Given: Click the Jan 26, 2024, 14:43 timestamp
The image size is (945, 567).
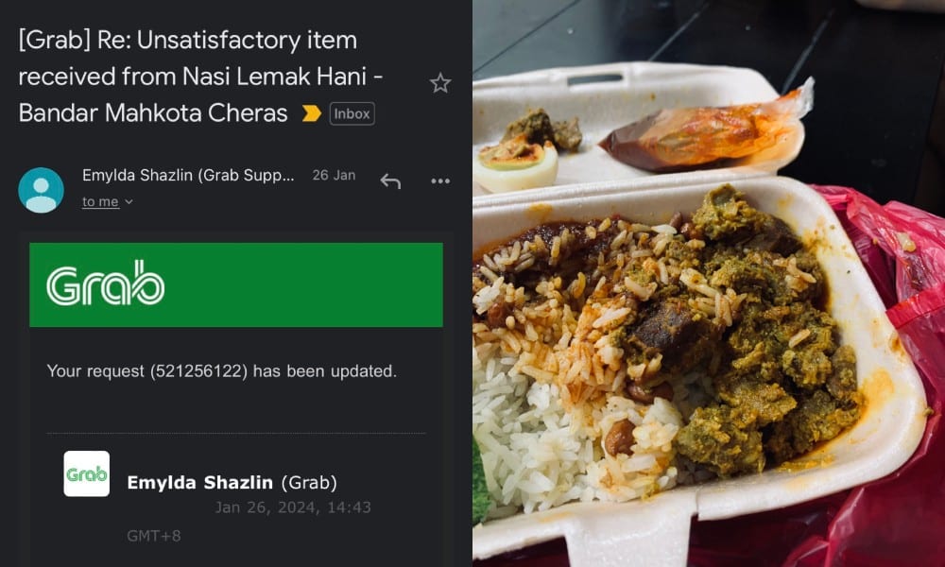Looking at the screenshot, I should 292,507.
